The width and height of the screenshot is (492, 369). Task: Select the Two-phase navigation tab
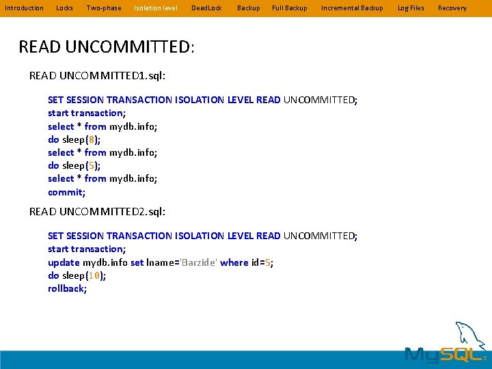tap(104, 8)
